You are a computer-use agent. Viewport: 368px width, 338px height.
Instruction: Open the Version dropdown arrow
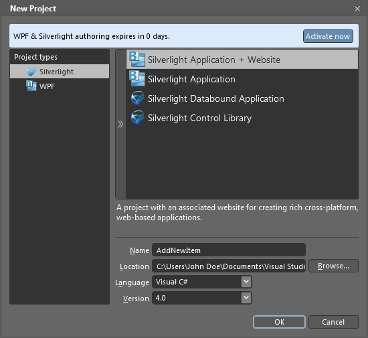[246, 298]
